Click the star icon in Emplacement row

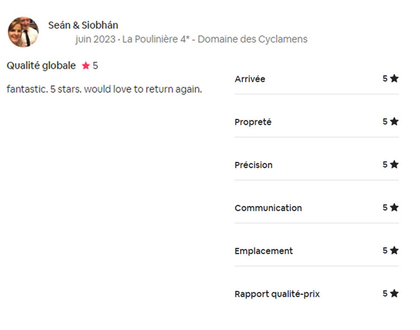(x=394, y=250)
